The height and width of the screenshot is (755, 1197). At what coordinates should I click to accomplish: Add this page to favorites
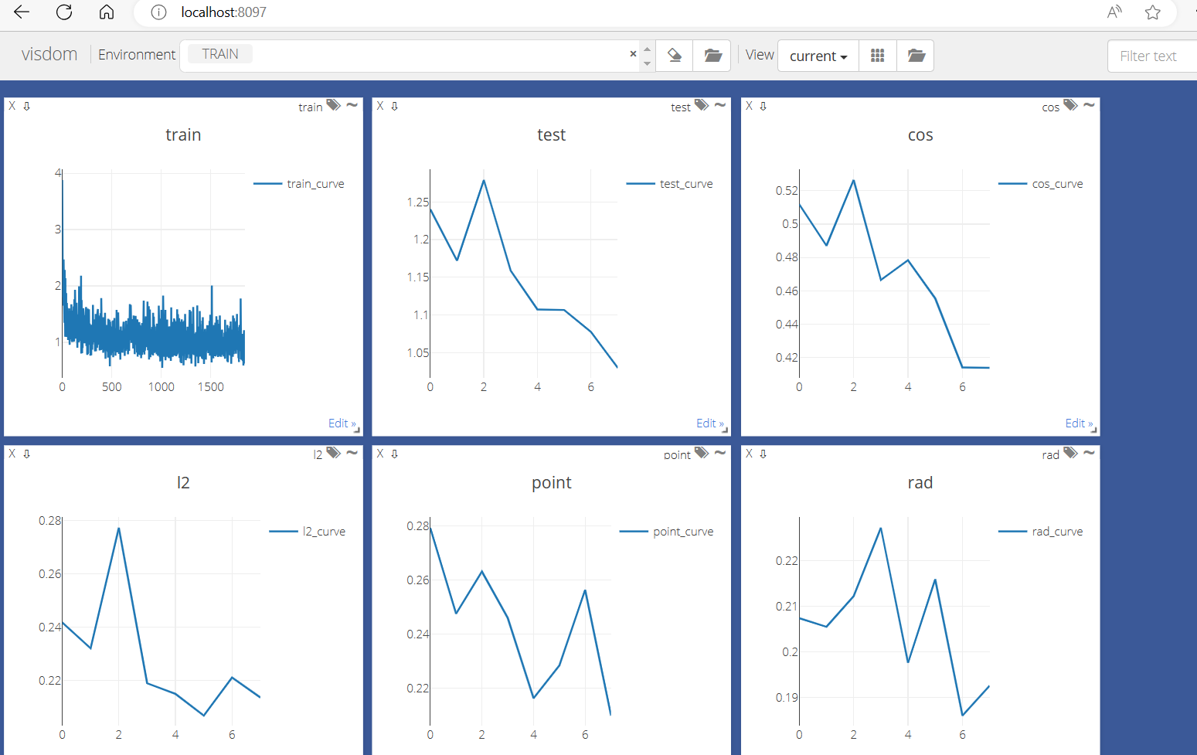[x=1153, y=12]
